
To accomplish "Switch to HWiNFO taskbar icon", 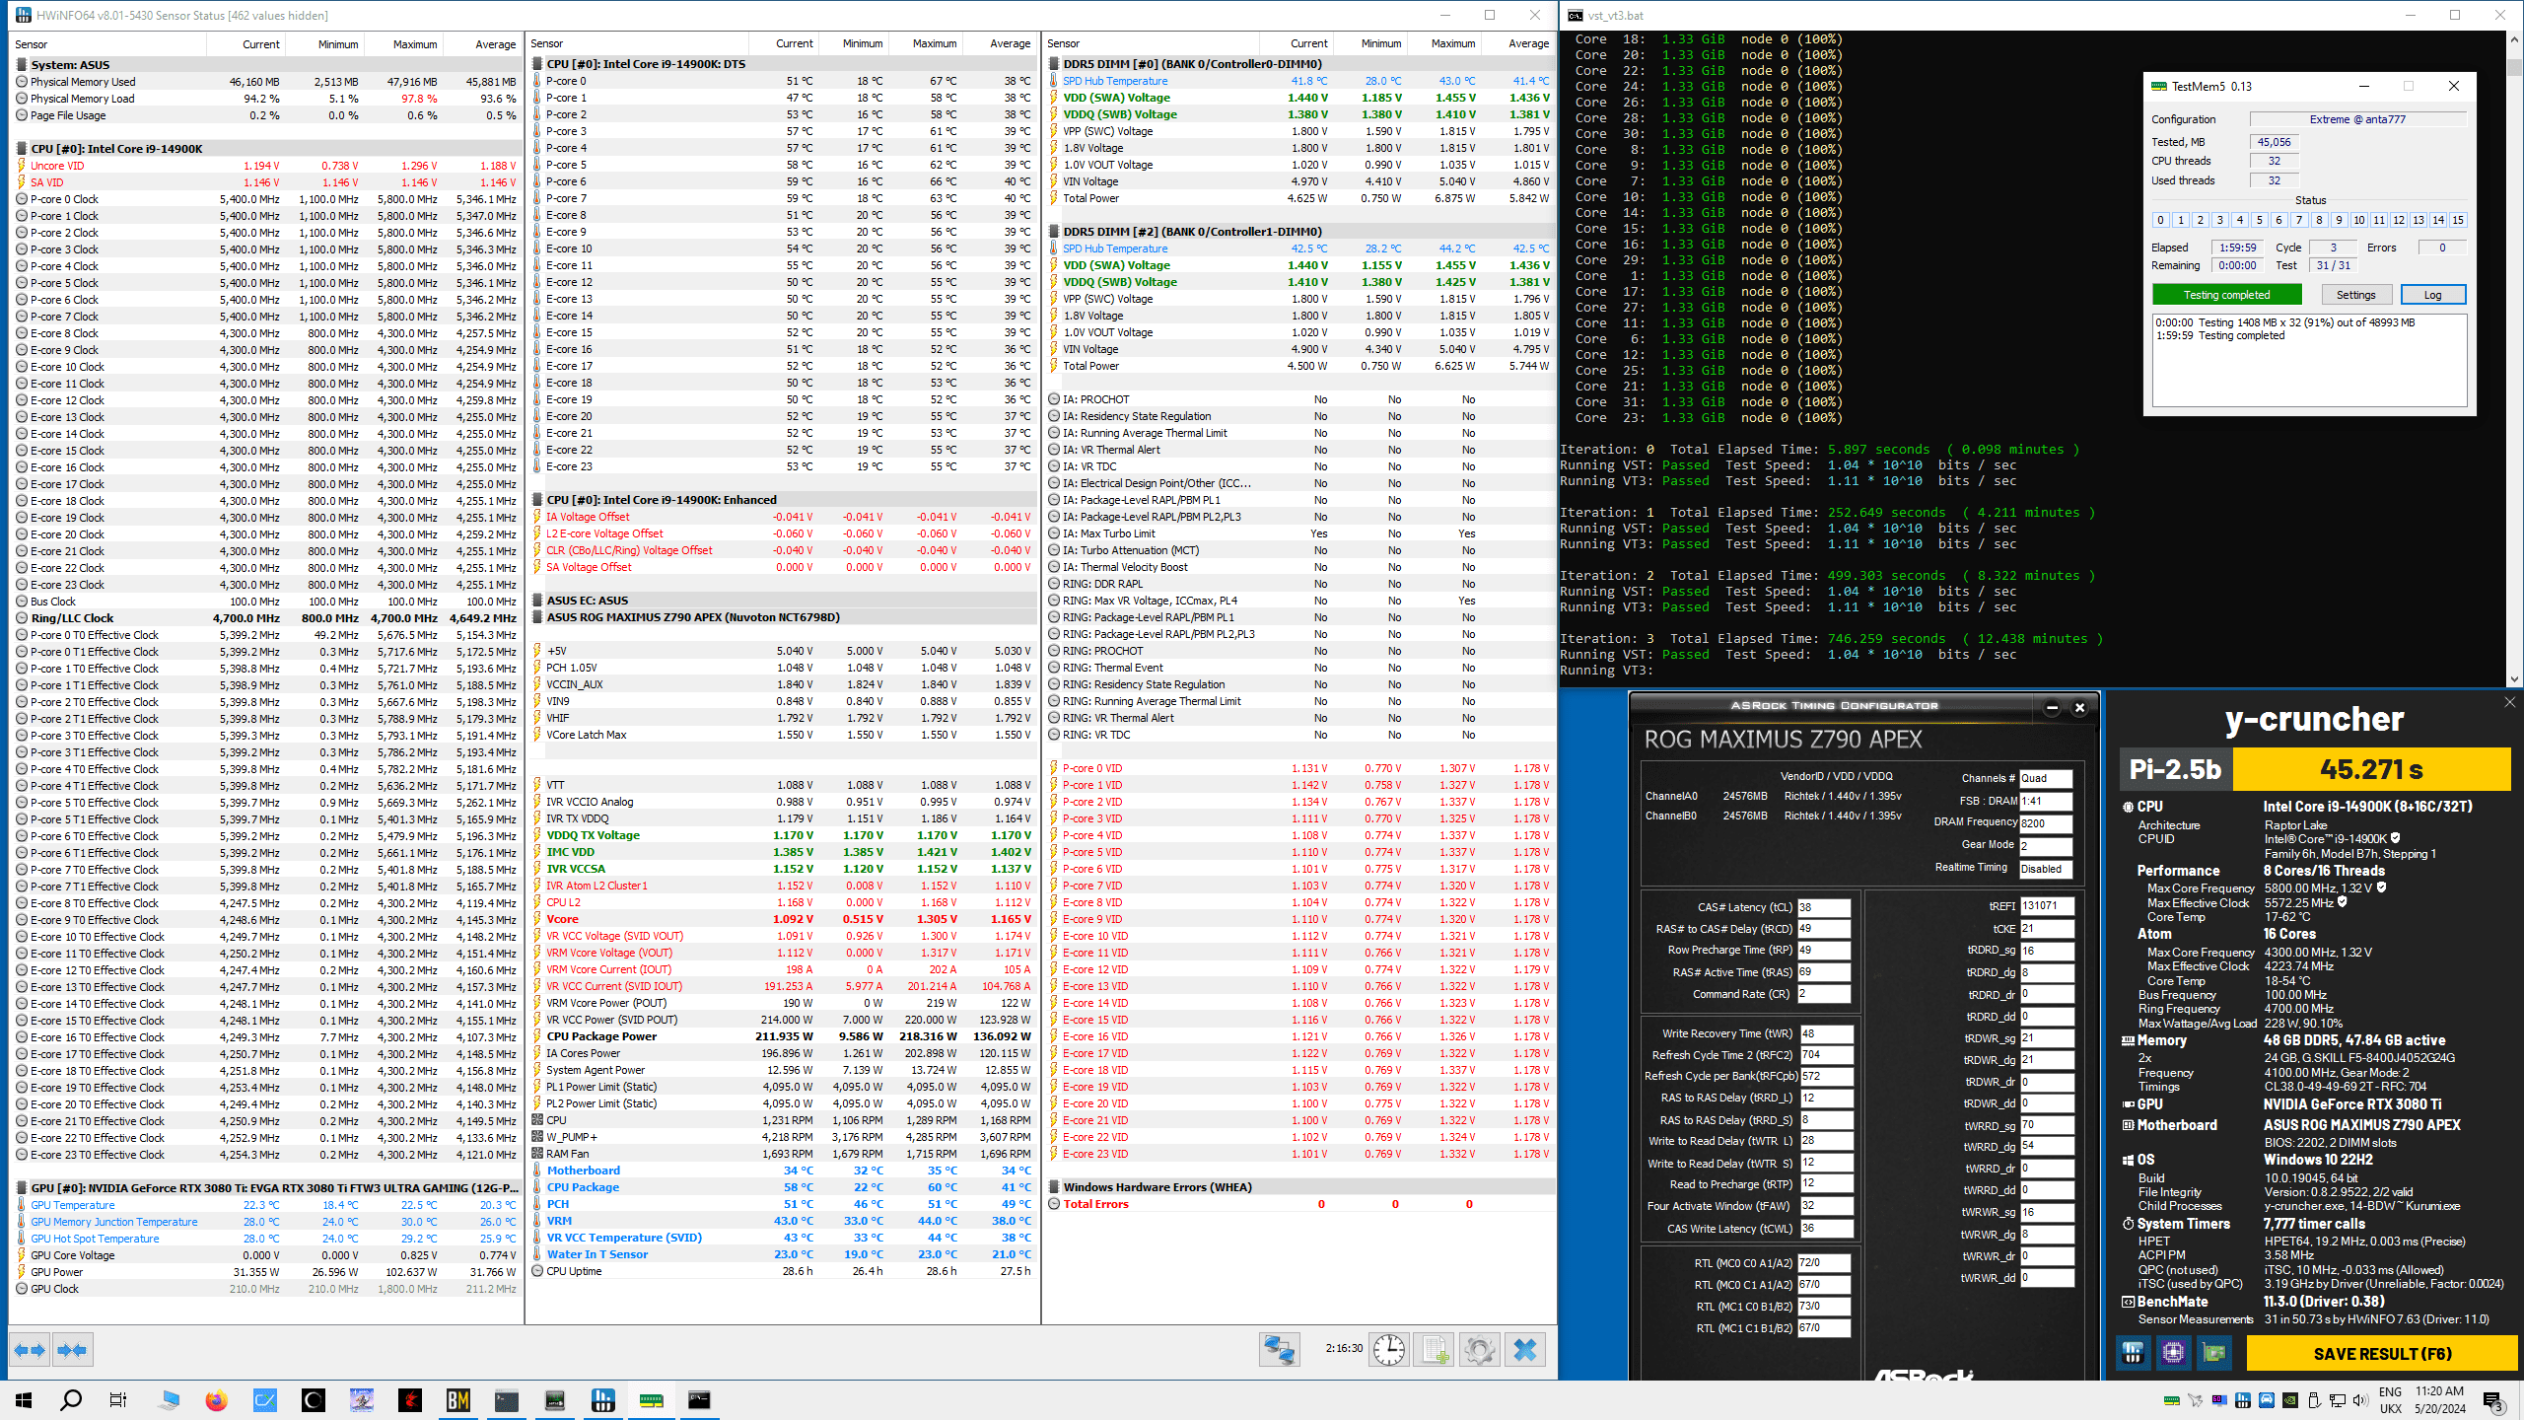I will coord(603,1400).
